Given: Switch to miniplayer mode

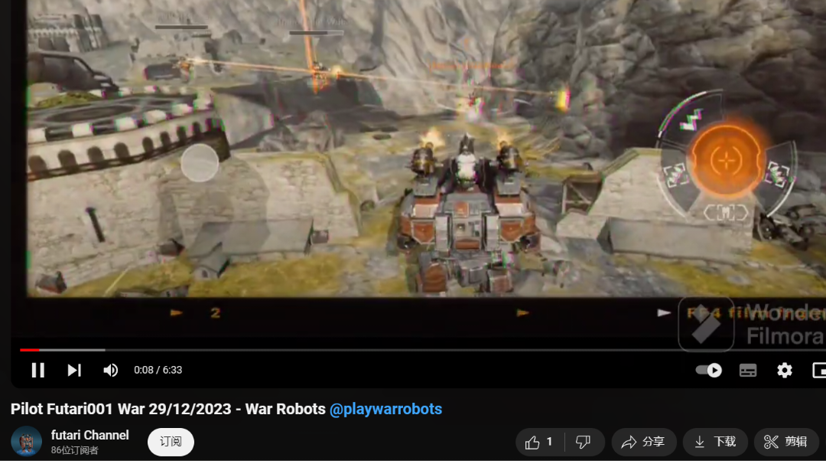Looking at the screenshot, I should (819, 370).
